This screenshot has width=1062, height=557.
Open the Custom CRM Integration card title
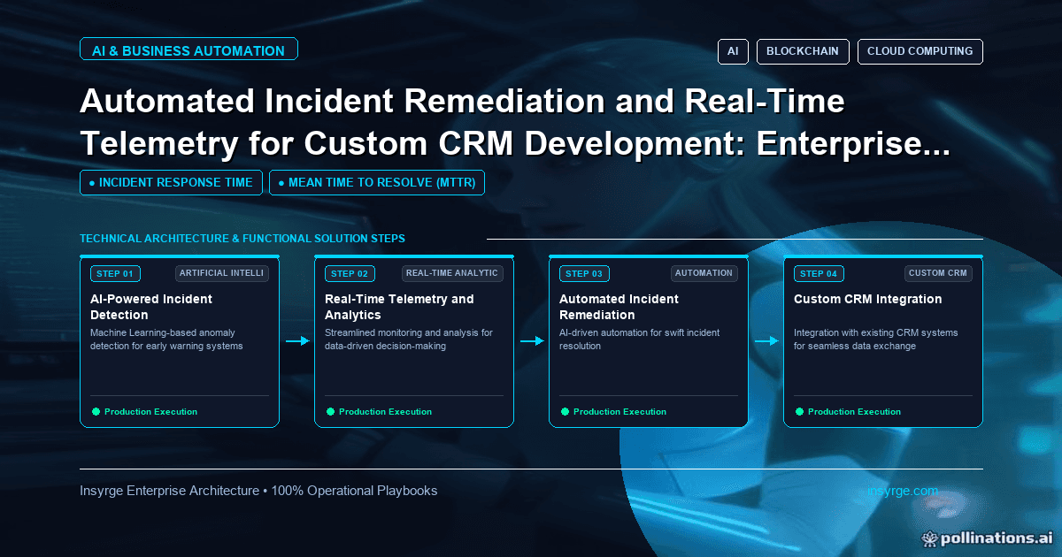tap(868, 299)
